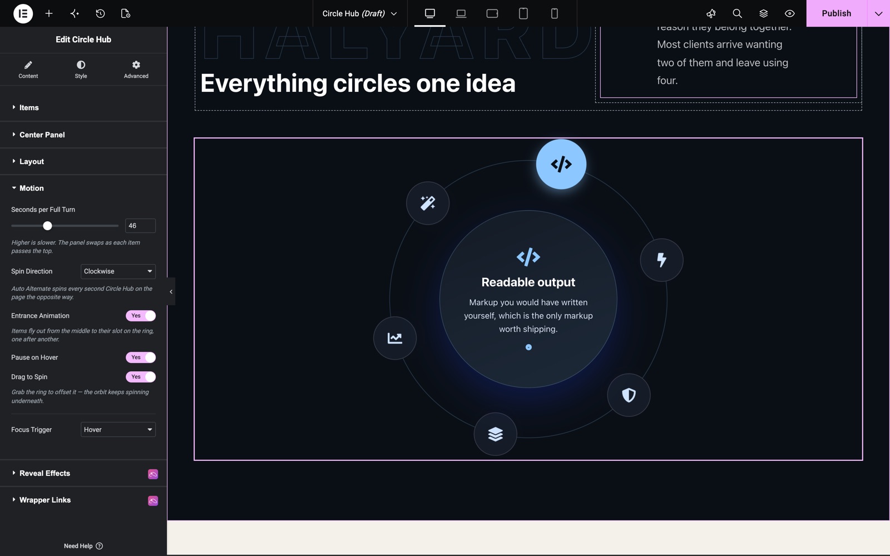Screen dimensions: 890x556
Task: Collapse the Motion section
Action: [83, 188]
